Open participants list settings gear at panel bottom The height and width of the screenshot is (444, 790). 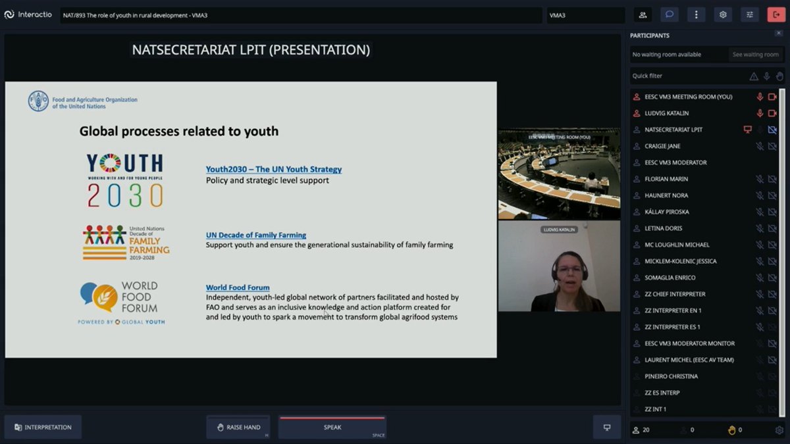[779, 430]
